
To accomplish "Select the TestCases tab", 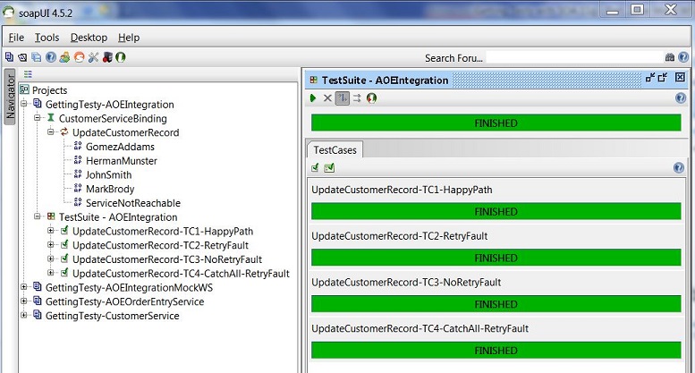I will (x=334, y=150).
